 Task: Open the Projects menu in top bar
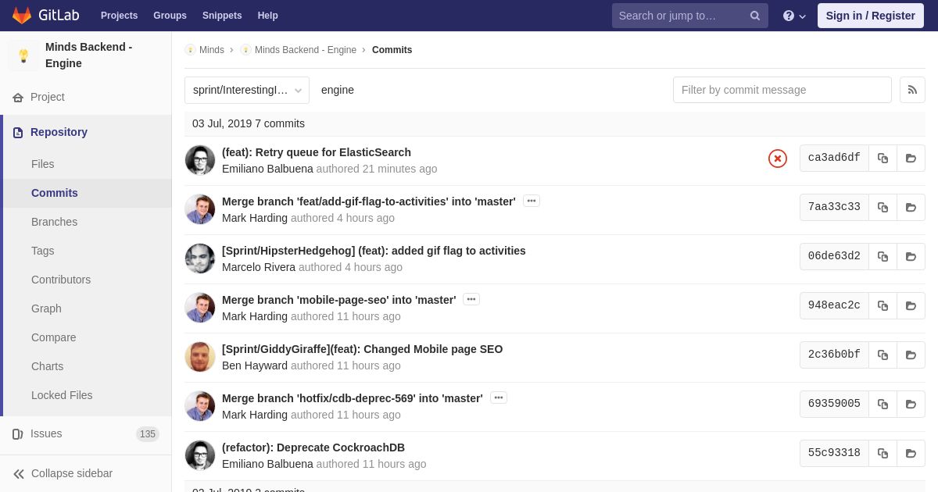(119, 16)
